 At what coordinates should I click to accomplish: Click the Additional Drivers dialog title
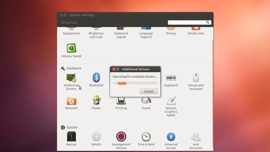(x=136, y=69)
